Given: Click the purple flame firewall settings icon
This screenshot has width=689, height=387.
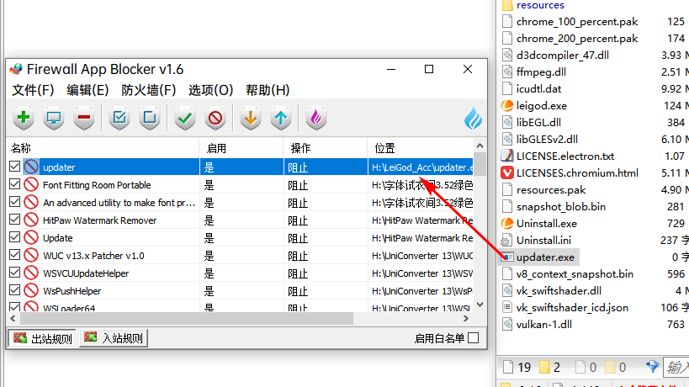Looking at the screenshot, I should 316,118.
